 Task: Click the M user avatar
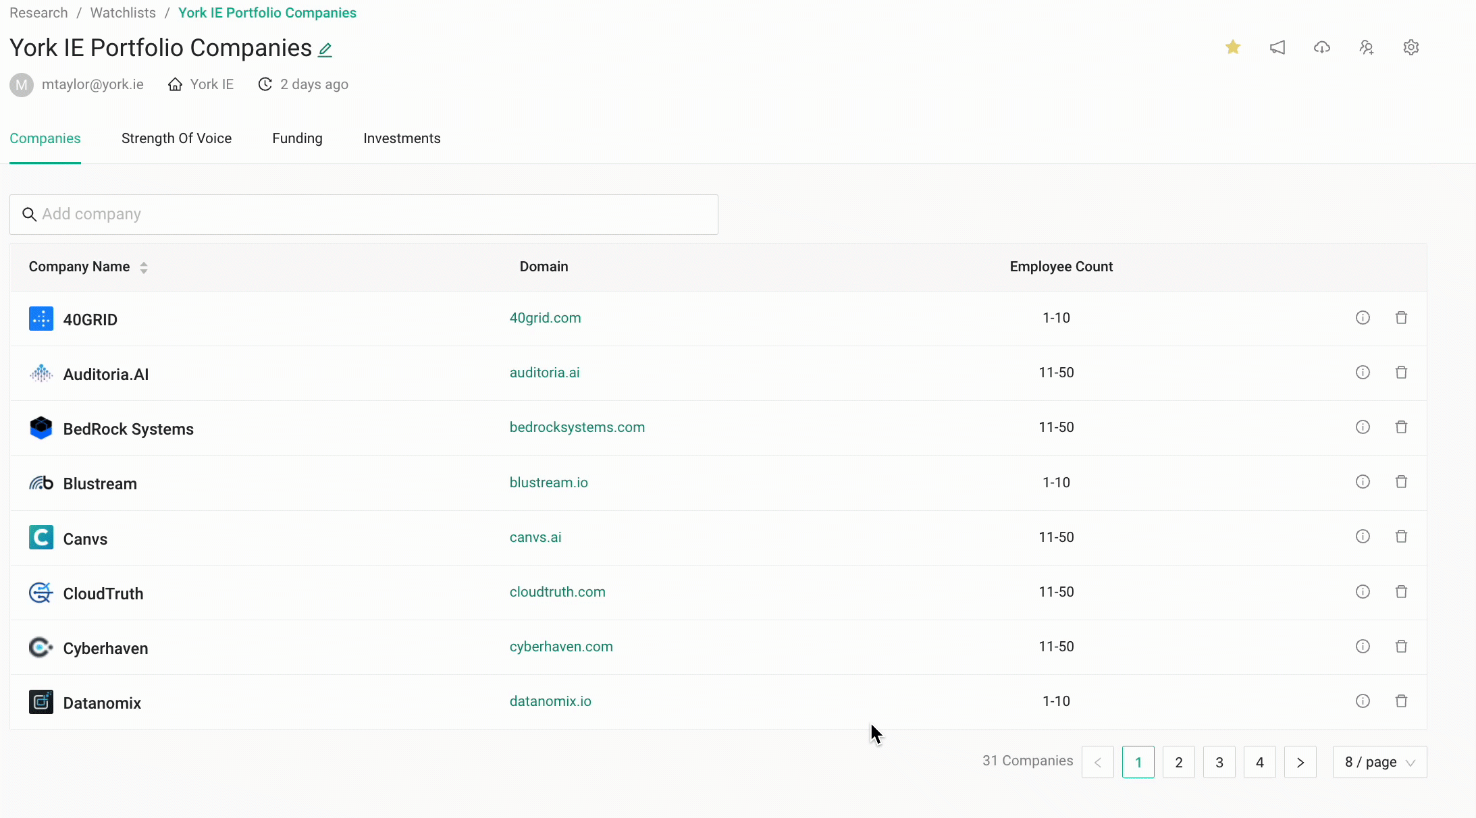(x=22, y=85)
